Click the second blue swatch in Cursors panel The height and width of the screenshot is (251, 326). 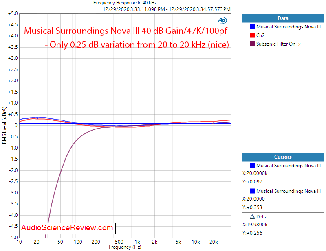pyautogui.click(x=252, y=191)
